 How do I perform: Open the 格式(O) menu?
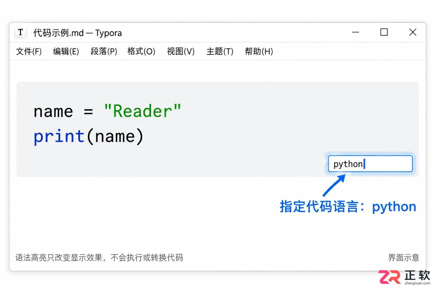pos(141,51)
